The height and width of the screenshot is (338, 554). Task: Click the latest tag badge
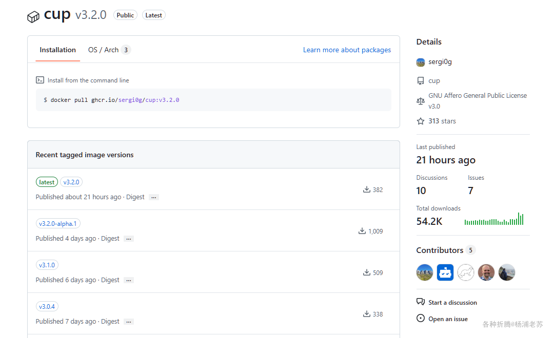point(47,182)
